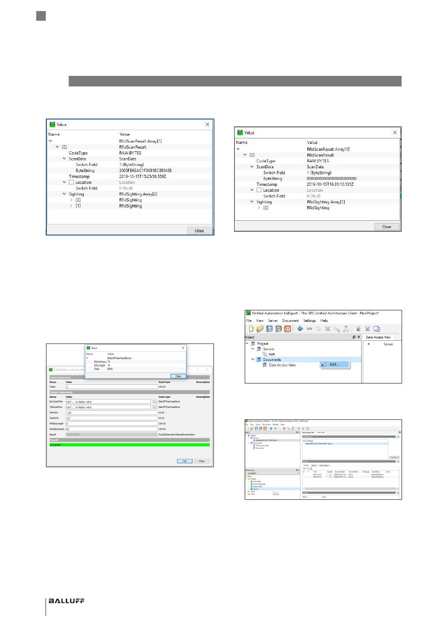Click the help question mark in Call GetFilter dialog
Screen dimensions: 437x618
pyautogui.click(x=198, y=370)
